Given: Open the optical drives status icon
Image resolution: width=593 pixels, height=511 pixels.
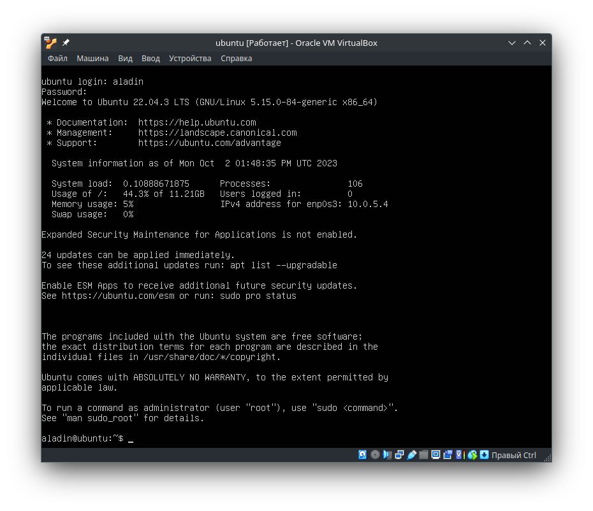Looking at the screenshot, I should point(375,455).
